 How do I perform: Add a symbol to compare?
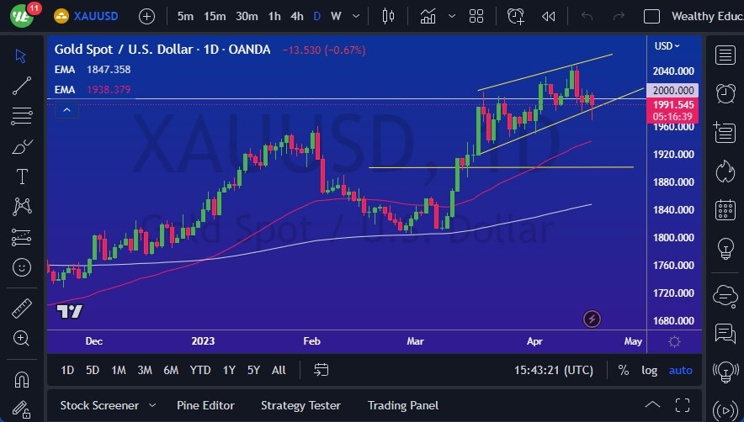click(146, 17)
